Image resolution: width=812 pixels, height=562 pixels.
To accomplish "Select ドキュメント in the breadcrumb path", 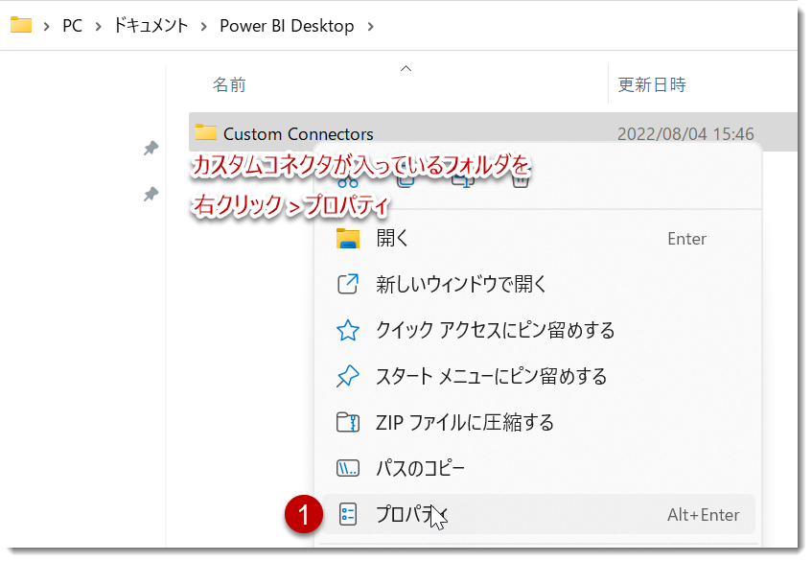I will tap(151, 25).
